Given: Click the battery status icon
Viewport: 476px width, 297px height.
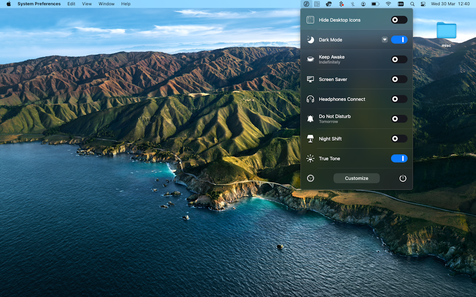Looking at the screenshot, I should pyautogui.click(x=374, y=4).
